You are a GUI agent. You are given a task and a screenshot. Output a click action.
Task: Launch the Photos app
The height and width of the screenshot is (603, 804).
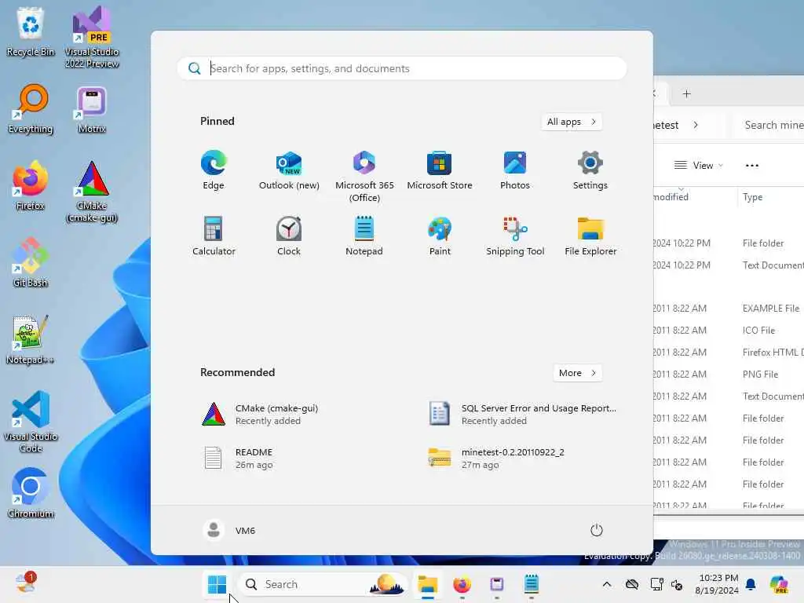click(x=515, y=170)
